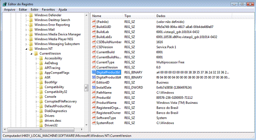This screenshot has width=256, height=140.
Task: Open the Editar menu
Action: click(x=23, y=10)
